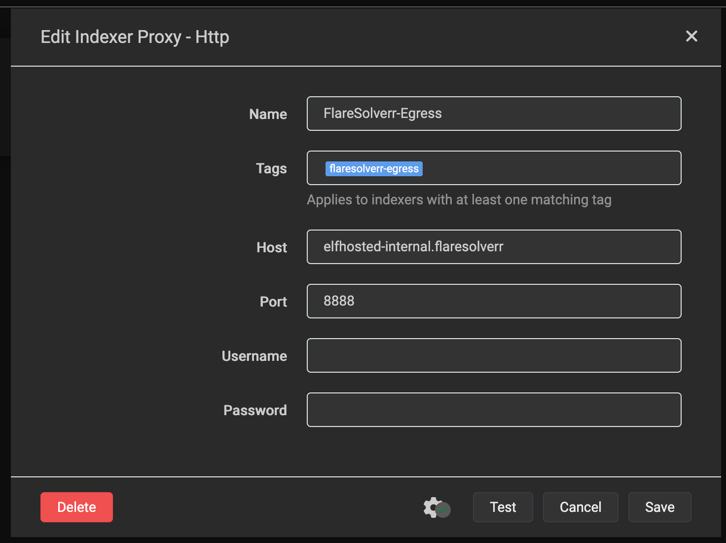Click the Test button
Image resolution: width=726 pixels, height=543 pixels.
tap(503, 507)
